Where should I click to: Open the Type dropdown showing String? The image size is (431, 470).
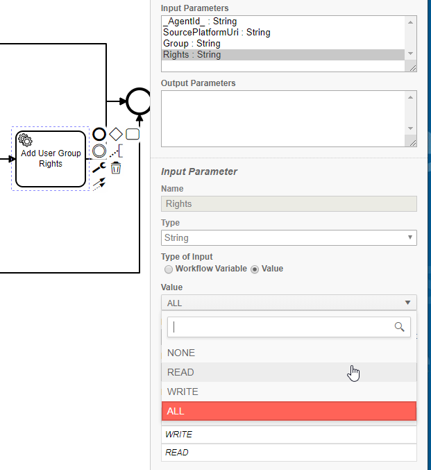(x=289, y=238)
